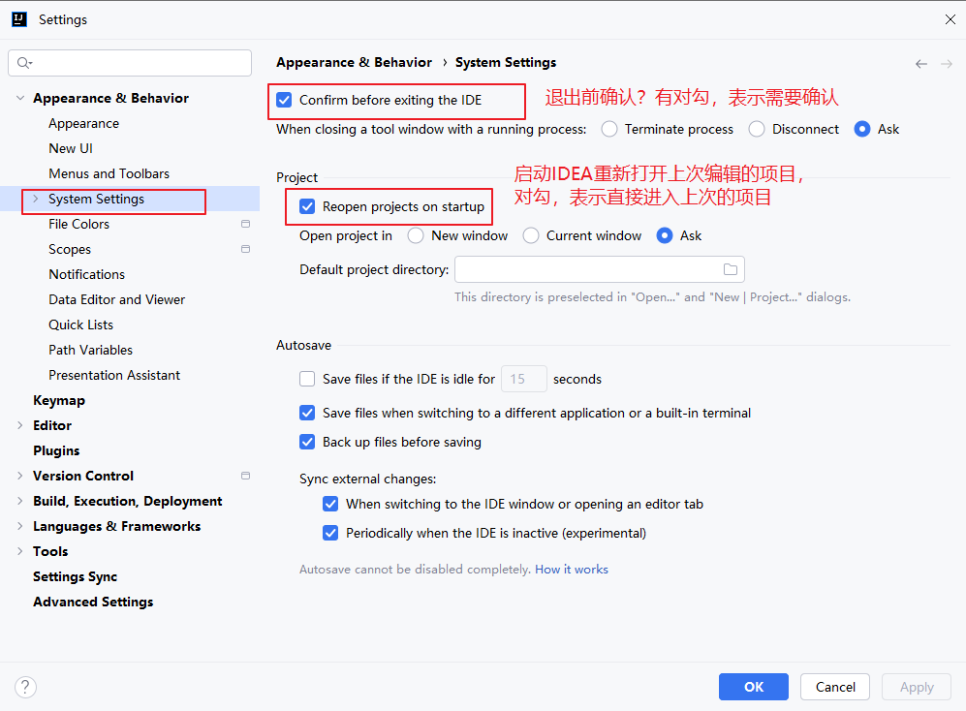Viewport: 966px width, 711px height.
Task: Open Keymap settings
Action: [59, 400]
